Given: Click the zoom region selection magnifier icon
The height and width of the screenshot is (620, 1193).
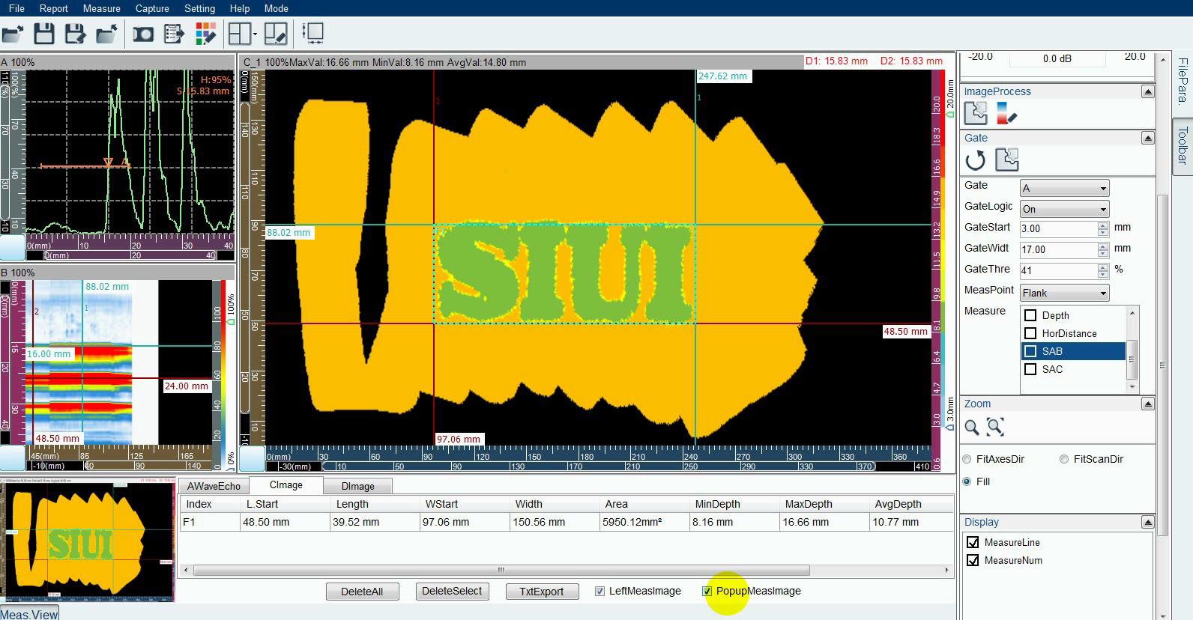Looking at the screenshot, I should 995,428.
